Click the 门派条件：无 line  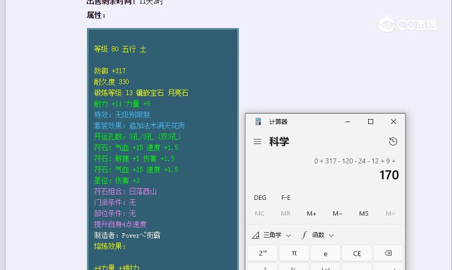[x=115, y=202]
